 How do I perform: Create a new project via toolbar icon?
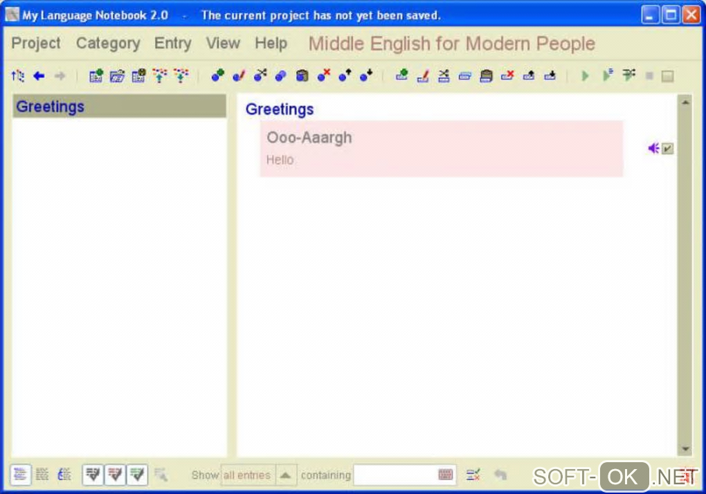[96, 75]
